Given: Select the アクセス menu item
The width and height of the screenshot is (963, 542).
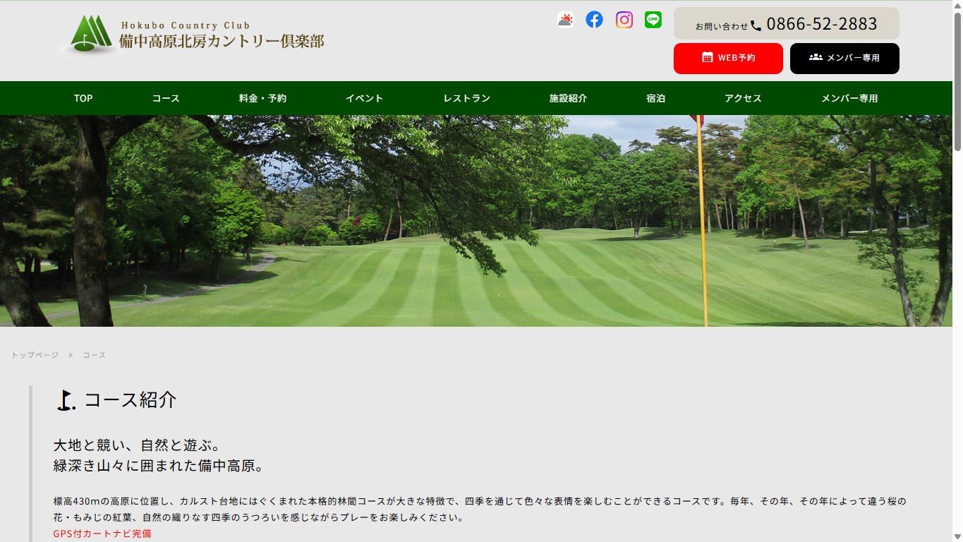Looking at the screenshot, I should (x=743, y=98).
